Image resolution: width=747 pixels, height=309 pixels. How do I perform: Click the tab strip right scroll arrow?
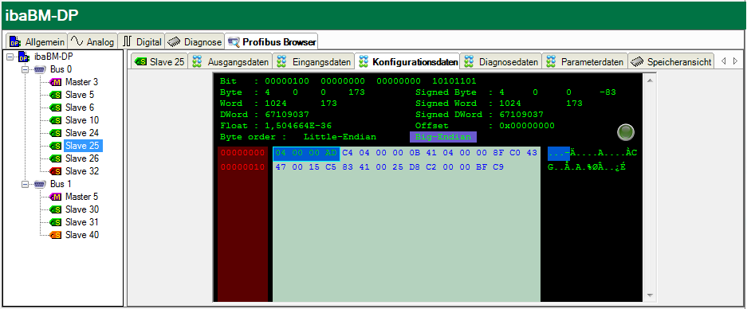(x=736, y=61)
